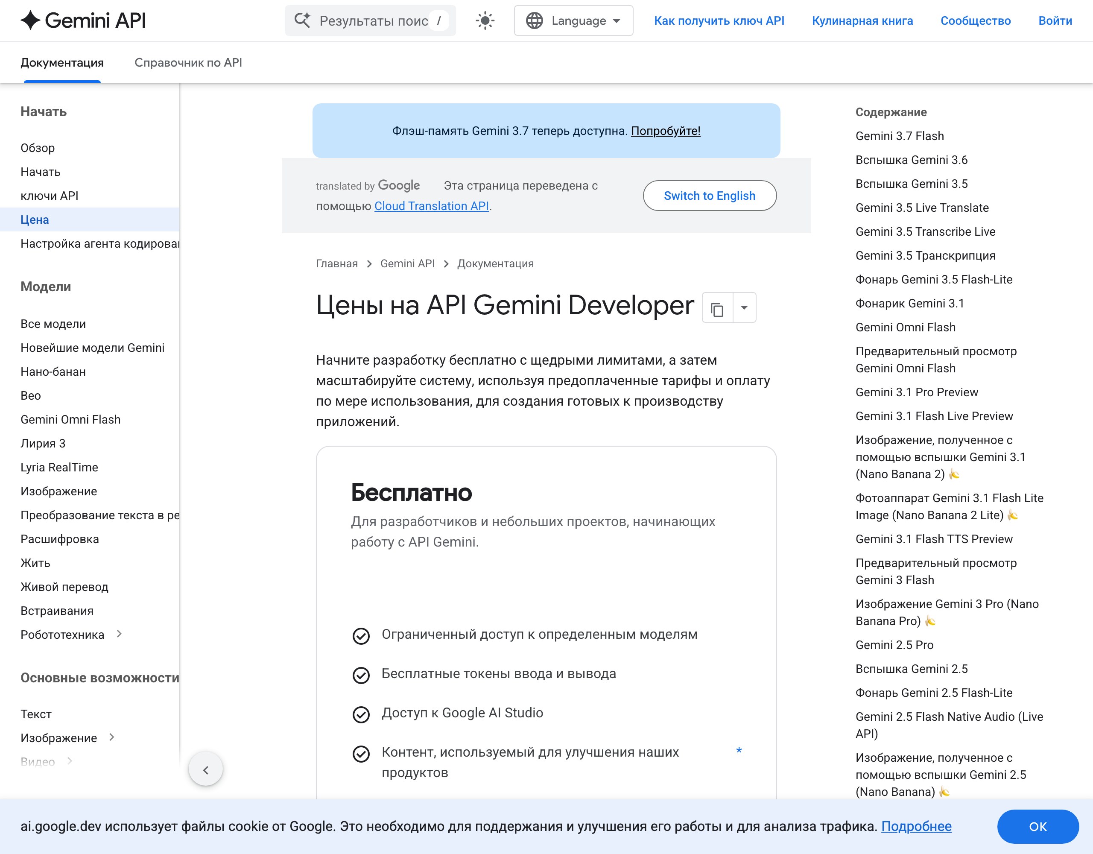Screen dimensions: 1093x854
Task: Jump to Фонарик Gemini 3.1 section
Action: pyautogui.click(x=910, y=303)
